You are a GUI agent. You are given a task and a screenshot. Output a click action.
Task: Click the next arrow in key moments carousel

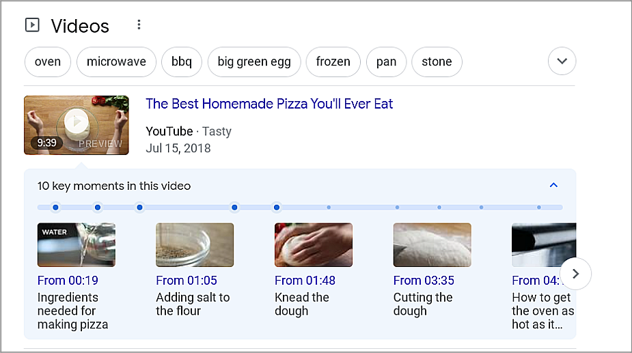tap(575, 274)
